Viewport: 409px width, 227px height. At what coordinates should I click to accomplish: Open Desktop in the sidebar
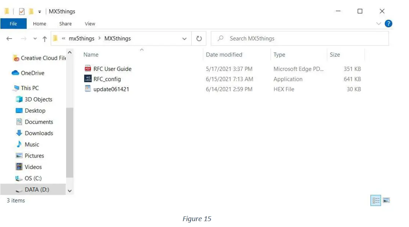click(30, 111)
